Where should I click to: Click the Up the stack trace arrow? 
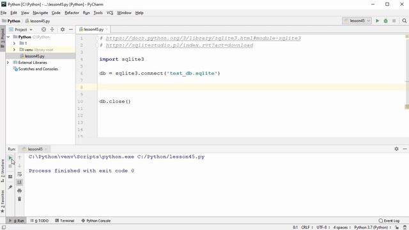click(x=19, y=158)
